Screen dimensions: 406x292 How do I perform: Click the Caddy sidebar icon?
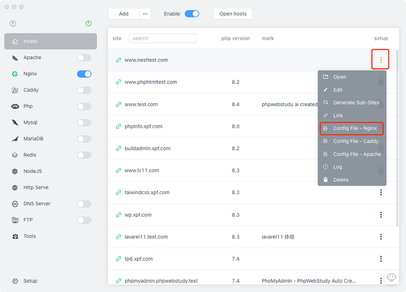pyautogui.click(x=15, y=90)
